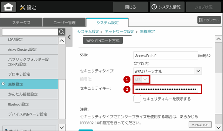
Task: Click the セキュリティキー password field
Action: [x=166, y=89]
